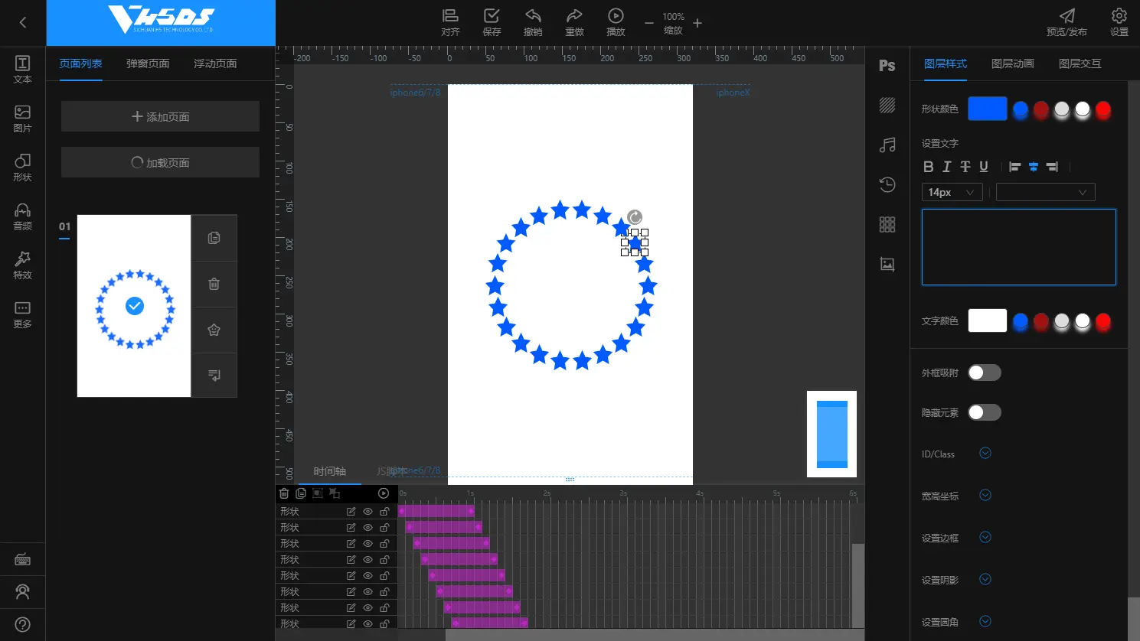Open the 特效 effects tool
This screenshot has height=641, width=1140.
point(23,265)
